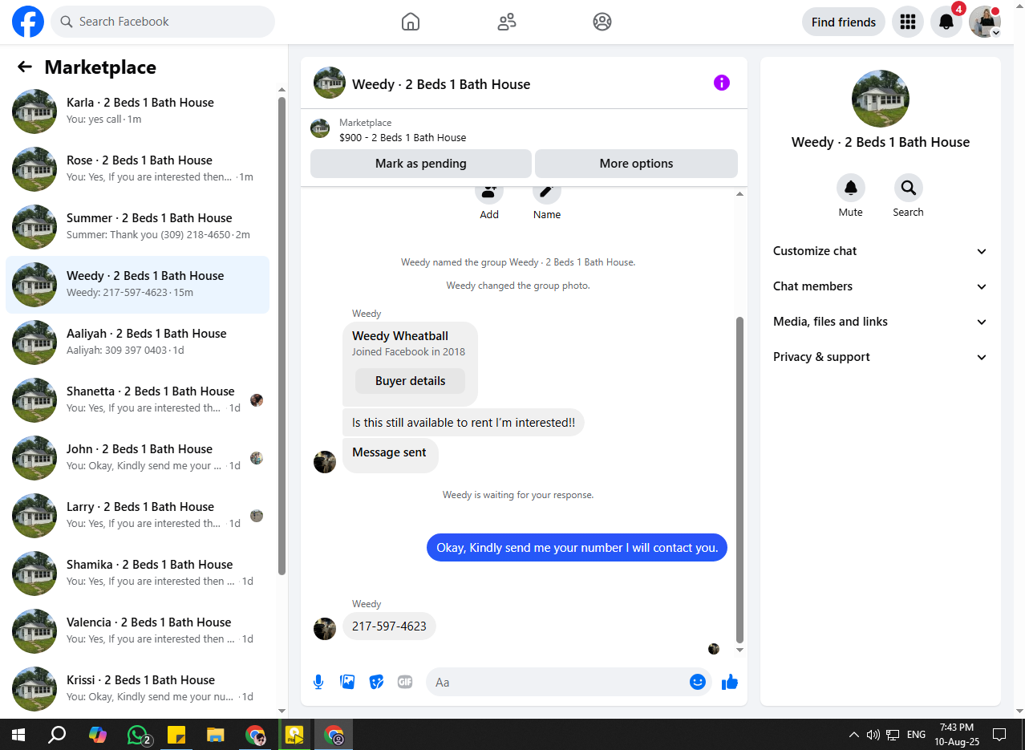Open the account profile picture menu

985,22
